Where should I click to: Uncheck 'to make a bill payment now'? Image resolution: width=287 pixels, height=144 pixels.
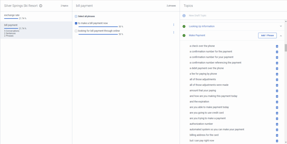pos(76,23)
